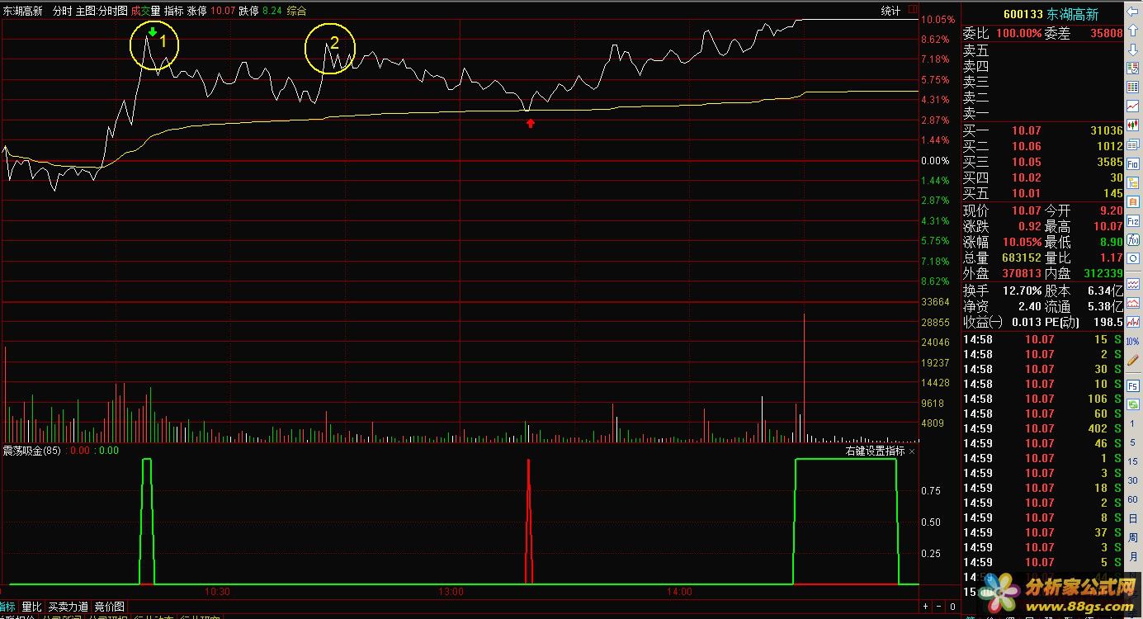The height and width of the screenshot is (619, 1143).
Task: Open the quote list icon in sidebar
Action: click(x=1133, y=69)
